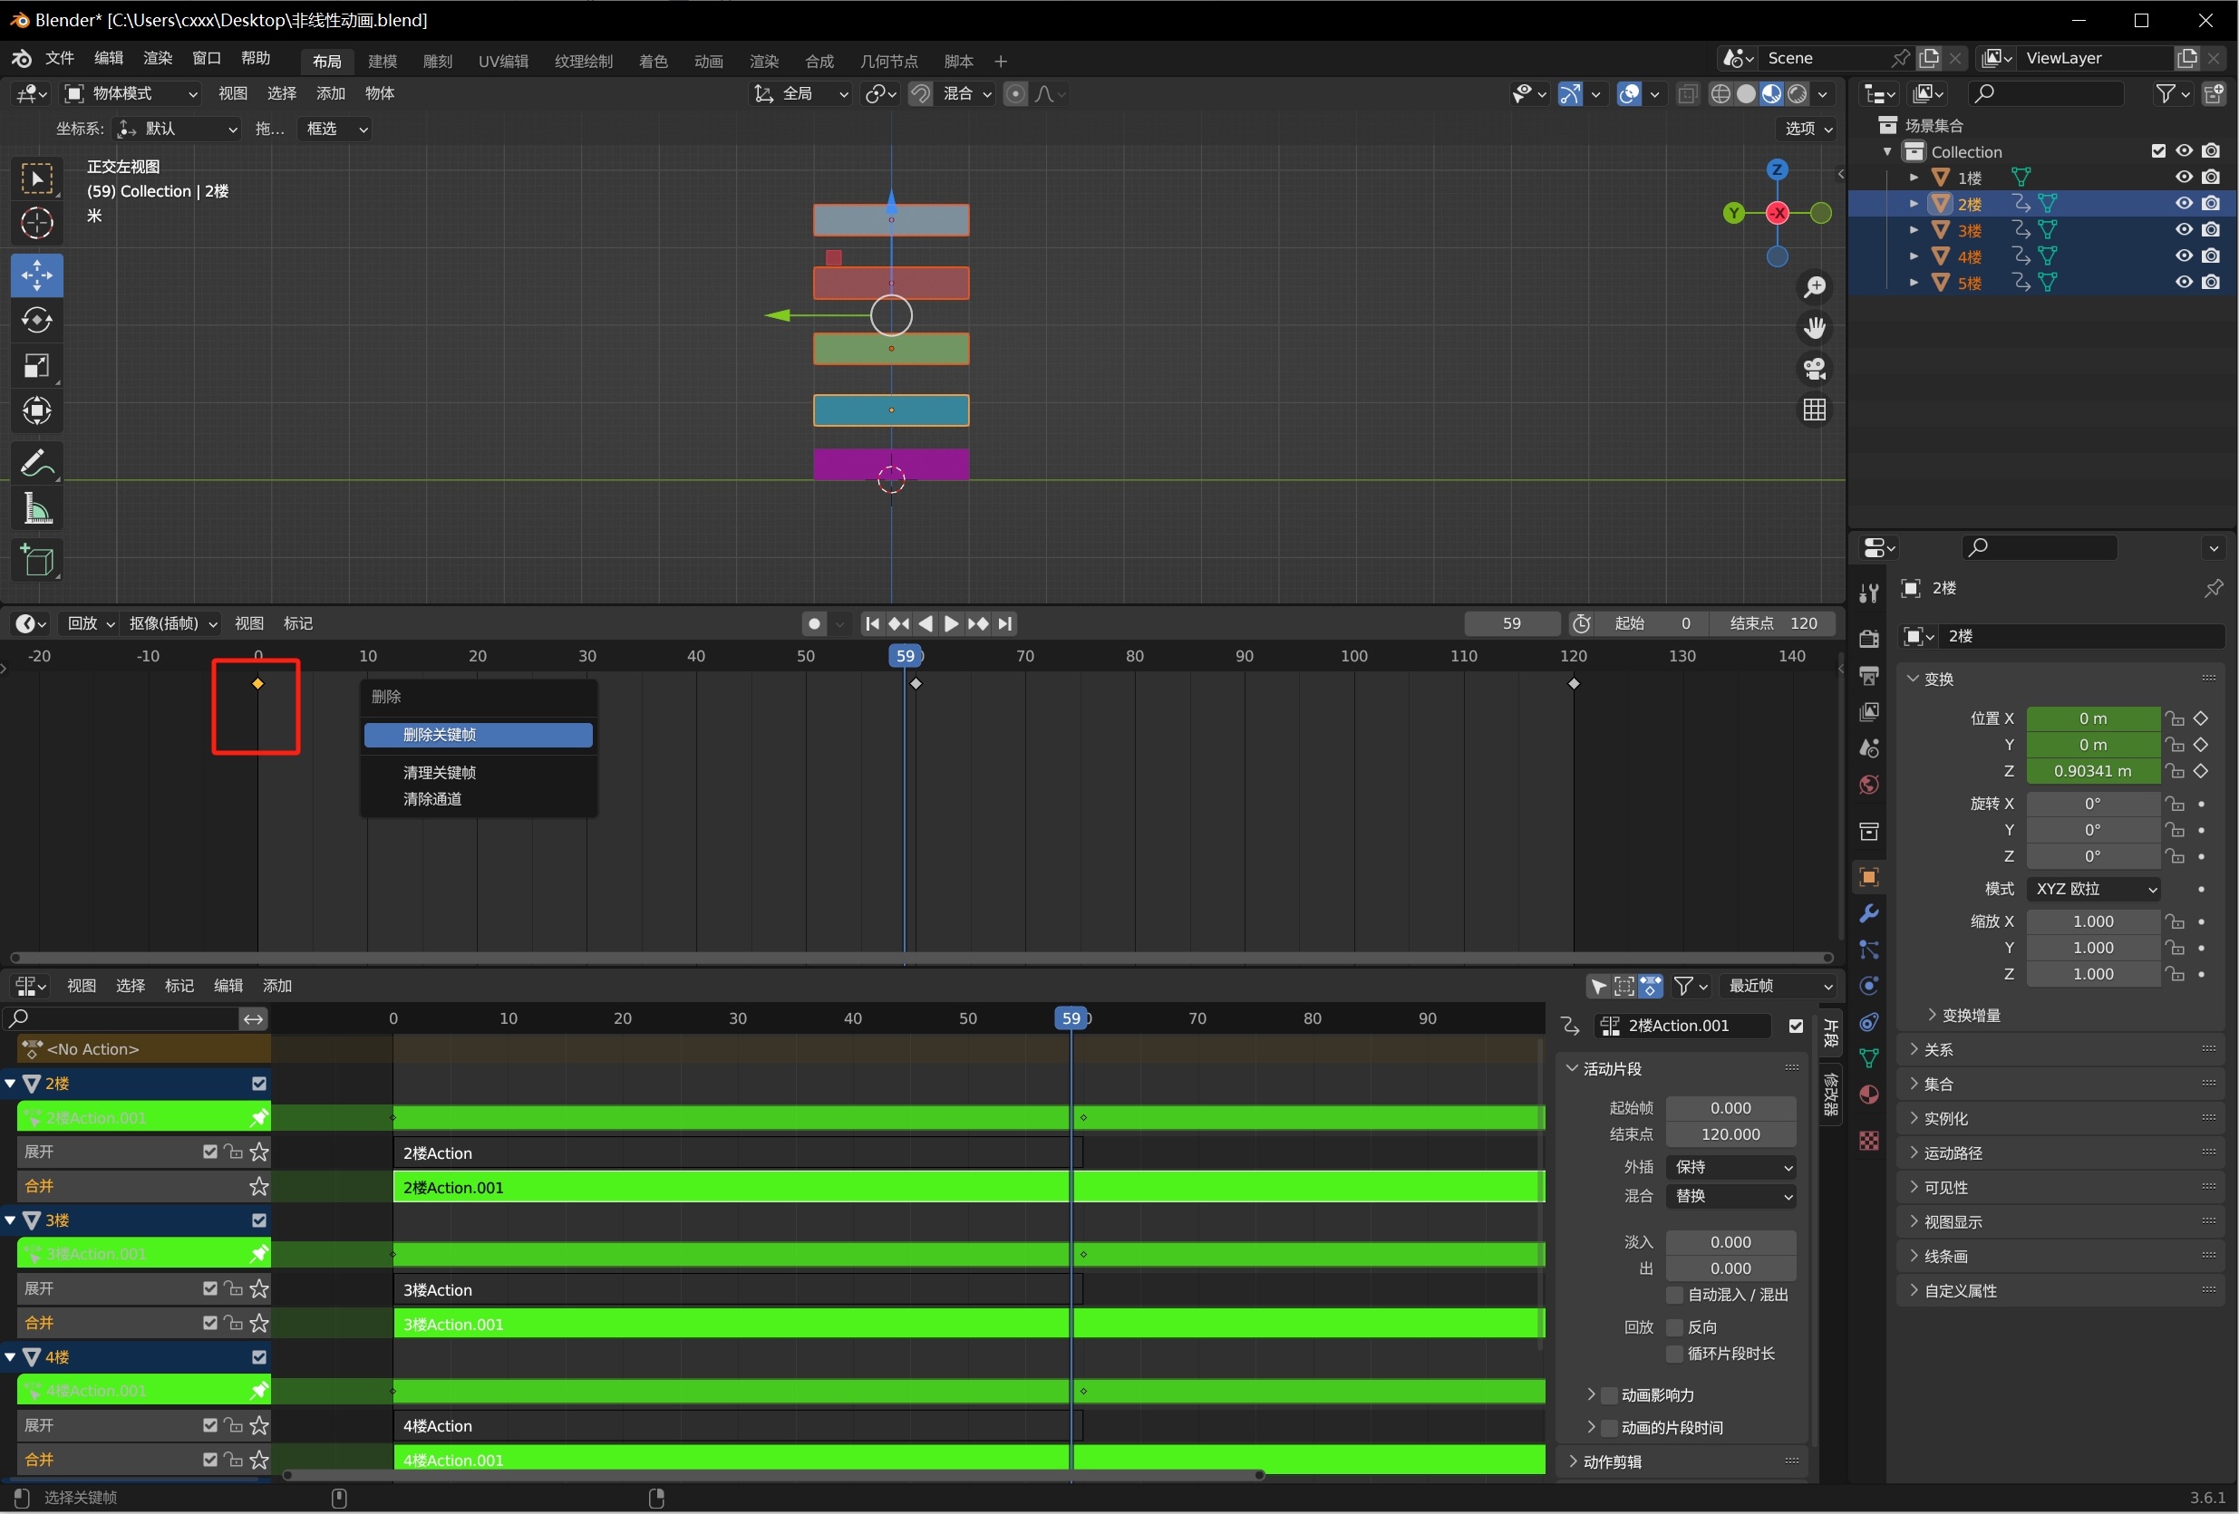This screenshot has width=2239, height=1514.
Task: Expand the 1楼 item in outliner
Action: 1914,178
